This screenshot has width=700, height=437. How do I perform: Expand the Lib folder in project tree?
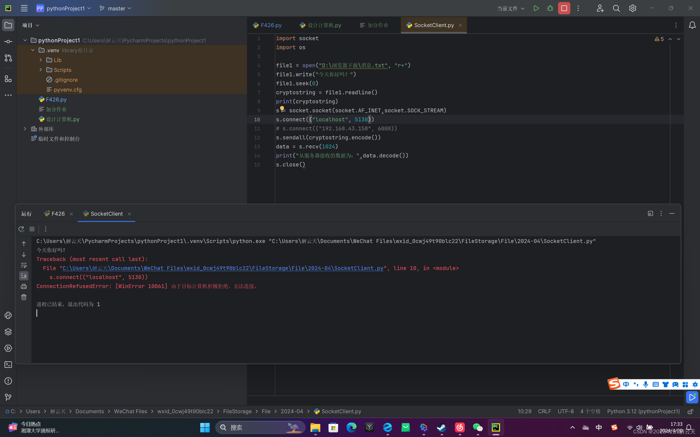41,60
